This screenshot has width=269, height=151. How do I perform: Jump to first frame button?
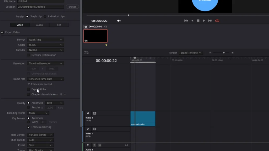coord(186,21)
